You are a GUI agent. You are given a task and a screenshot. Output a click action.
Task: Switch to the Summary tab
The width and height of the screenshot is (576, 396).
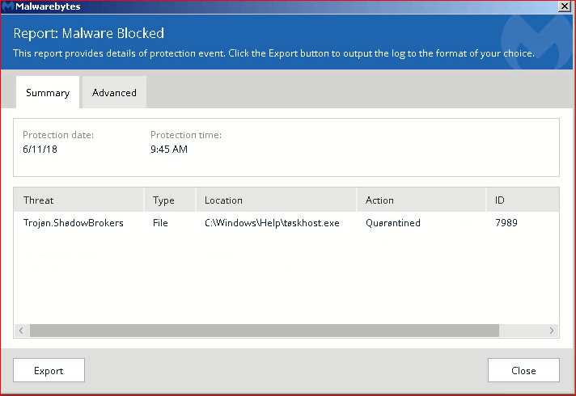48,92
